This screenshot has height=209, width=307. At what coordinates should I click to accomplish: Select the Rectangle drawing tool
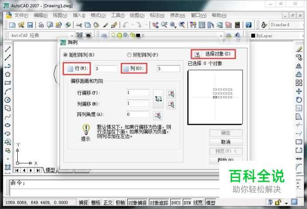8,83
